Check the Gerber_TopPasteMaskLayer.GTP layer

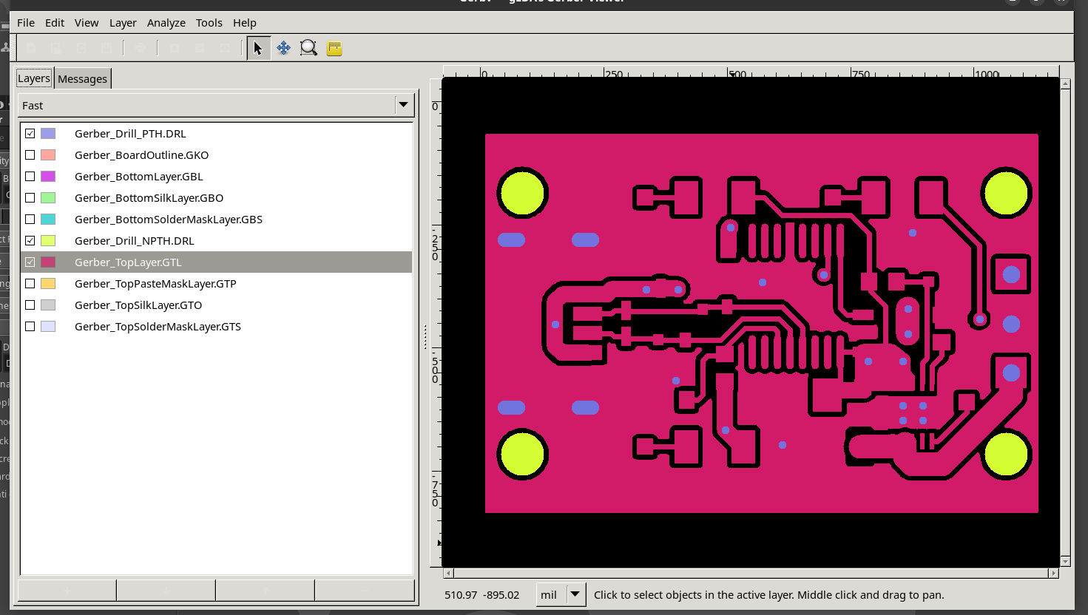30,284
